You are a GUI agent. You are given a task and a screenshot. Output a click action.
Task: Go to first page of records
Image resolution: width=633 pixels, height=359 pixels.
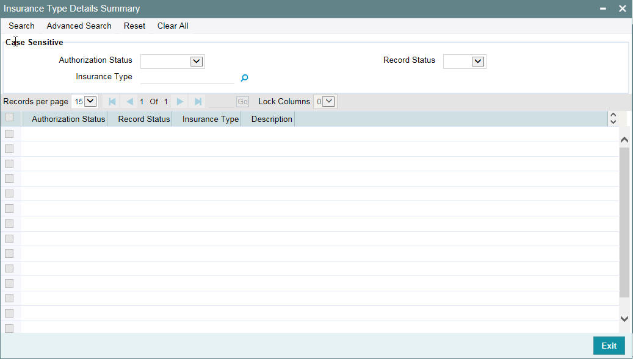[x=112, y=102]
